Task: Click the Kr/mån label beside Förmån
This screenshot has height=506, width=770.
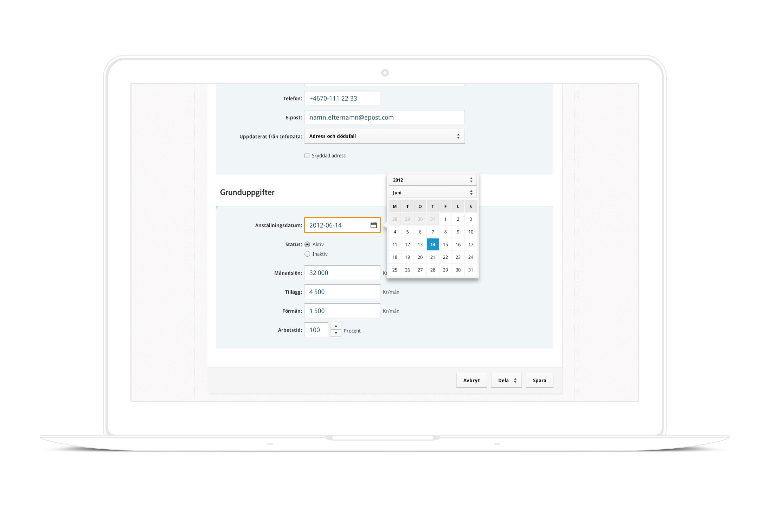Action: (x=391, y=311)
